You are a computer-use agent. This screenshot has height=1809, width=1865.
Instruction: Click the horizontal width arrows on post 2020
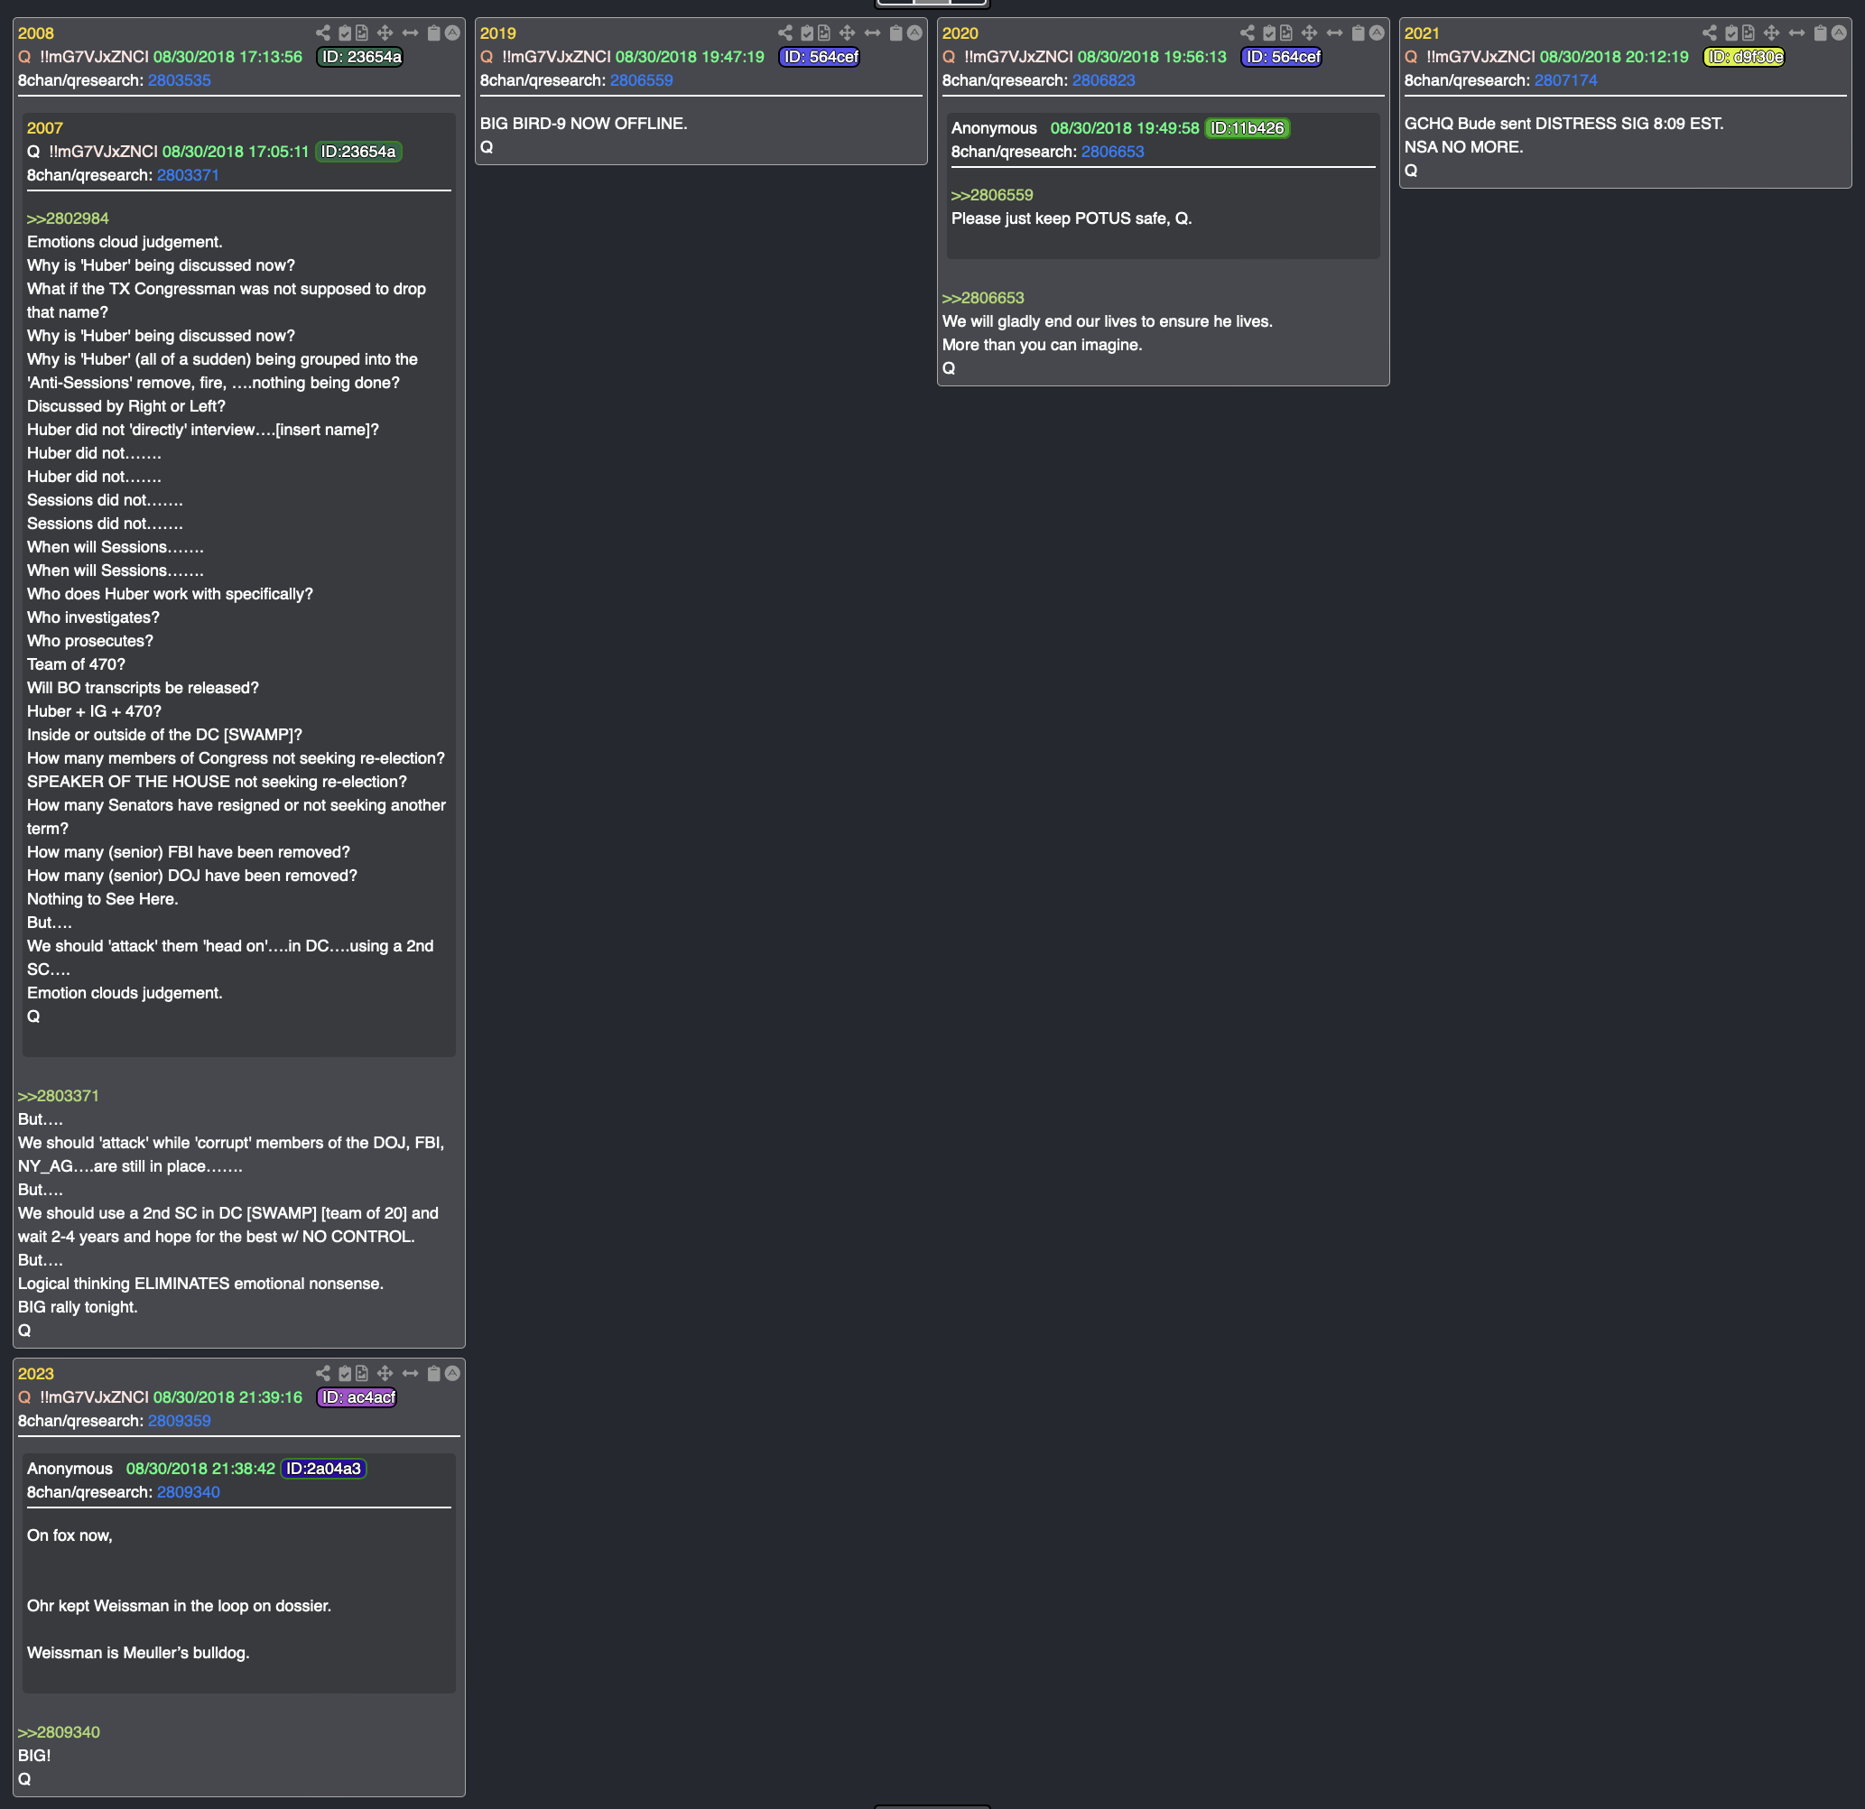point(1335,33)
